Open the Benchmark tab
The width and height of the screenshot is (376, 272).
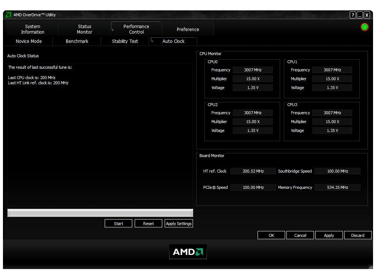77,41
